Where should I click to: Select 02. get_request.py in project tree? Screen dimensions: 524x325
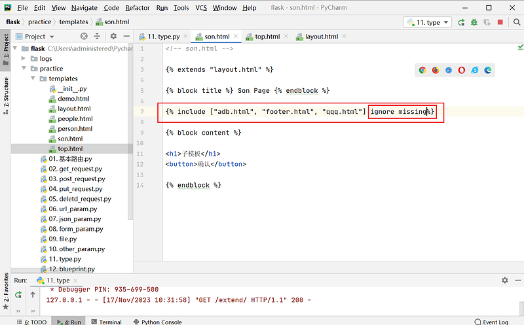click(x=75, y=169)
